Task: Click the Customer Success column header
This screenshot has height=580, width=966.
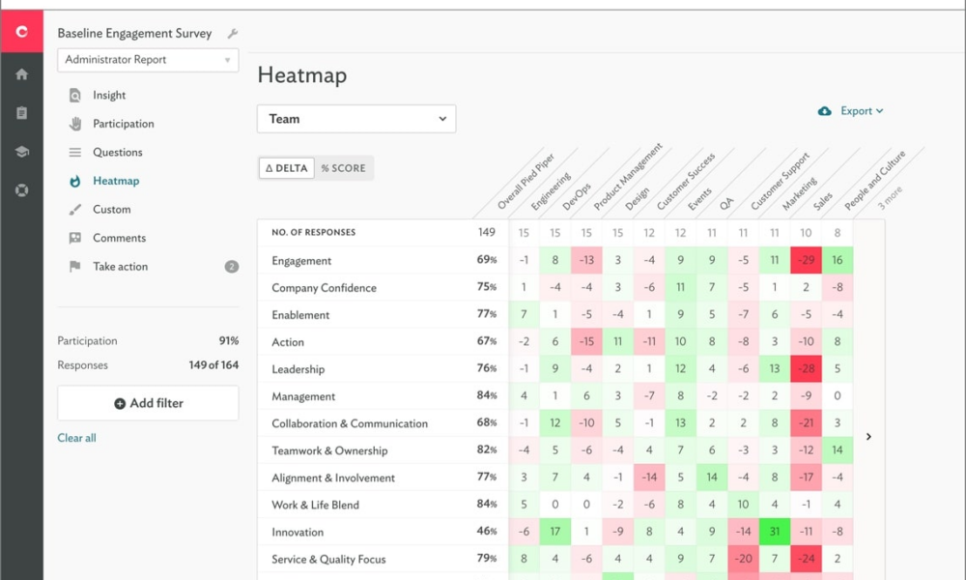Action: pos(686,181)
